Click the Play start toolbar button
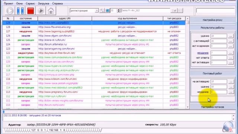This screenshot has height=134, width=238. [10, 11]
